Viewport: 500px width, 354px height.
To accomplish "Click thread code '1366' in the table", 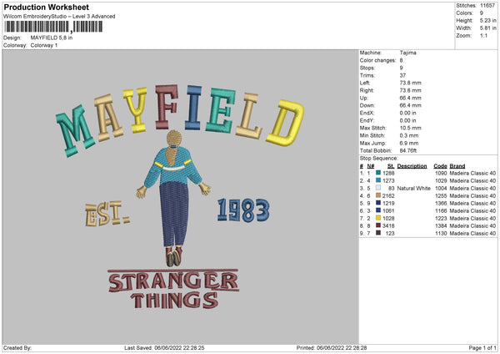I will pyautogui.click(x=441, y=203).
